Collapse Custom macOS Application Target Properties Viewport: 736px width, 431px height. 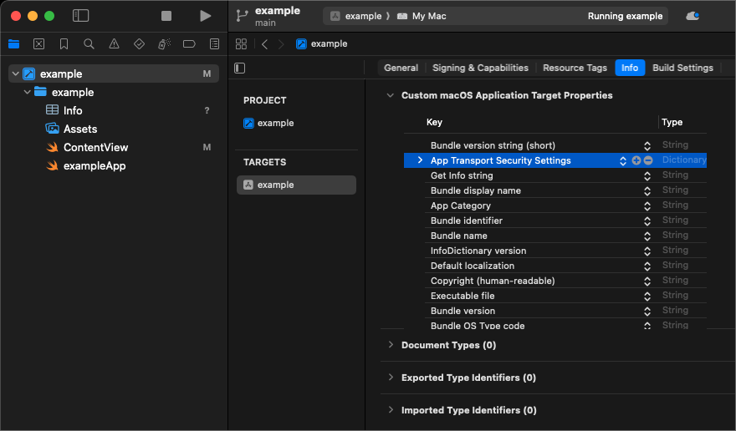point(391,95)
